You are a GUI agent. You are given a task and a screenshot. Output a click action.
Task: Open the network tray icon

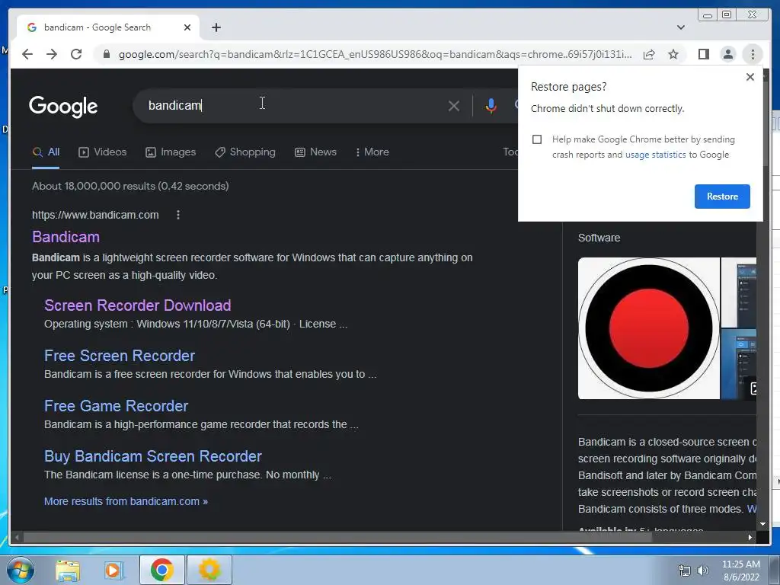tap(685, 571)
